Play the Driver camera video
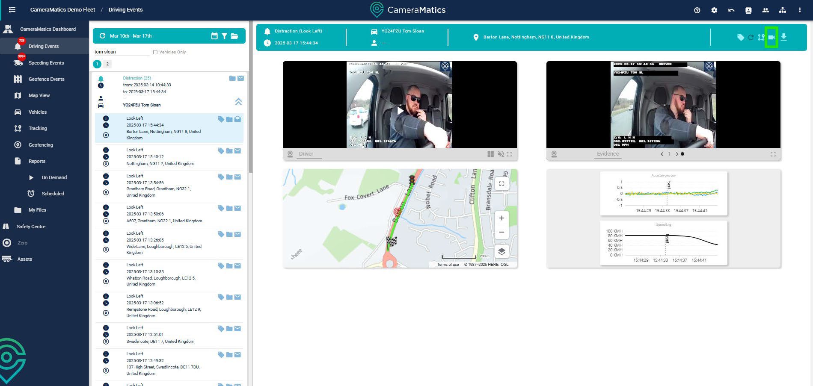813x386 pixels. tap(400, 111)
